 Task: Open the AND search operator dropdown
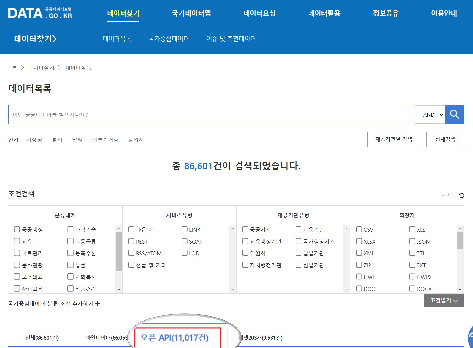[x=430, y=114]
